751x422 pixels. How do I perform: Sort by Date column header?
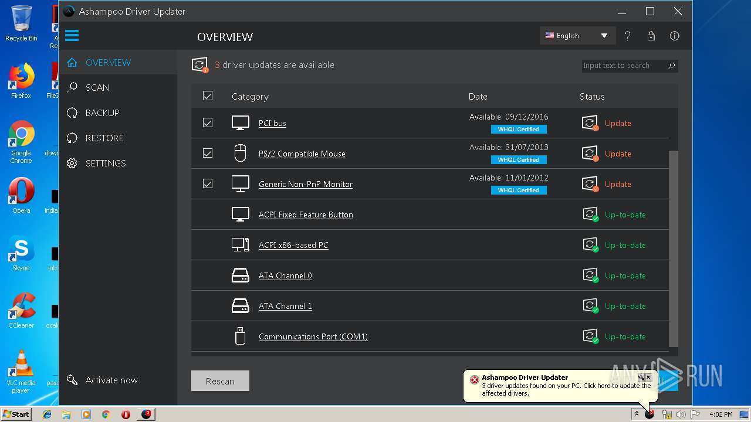pyautogui.click(x=478, y=96)
